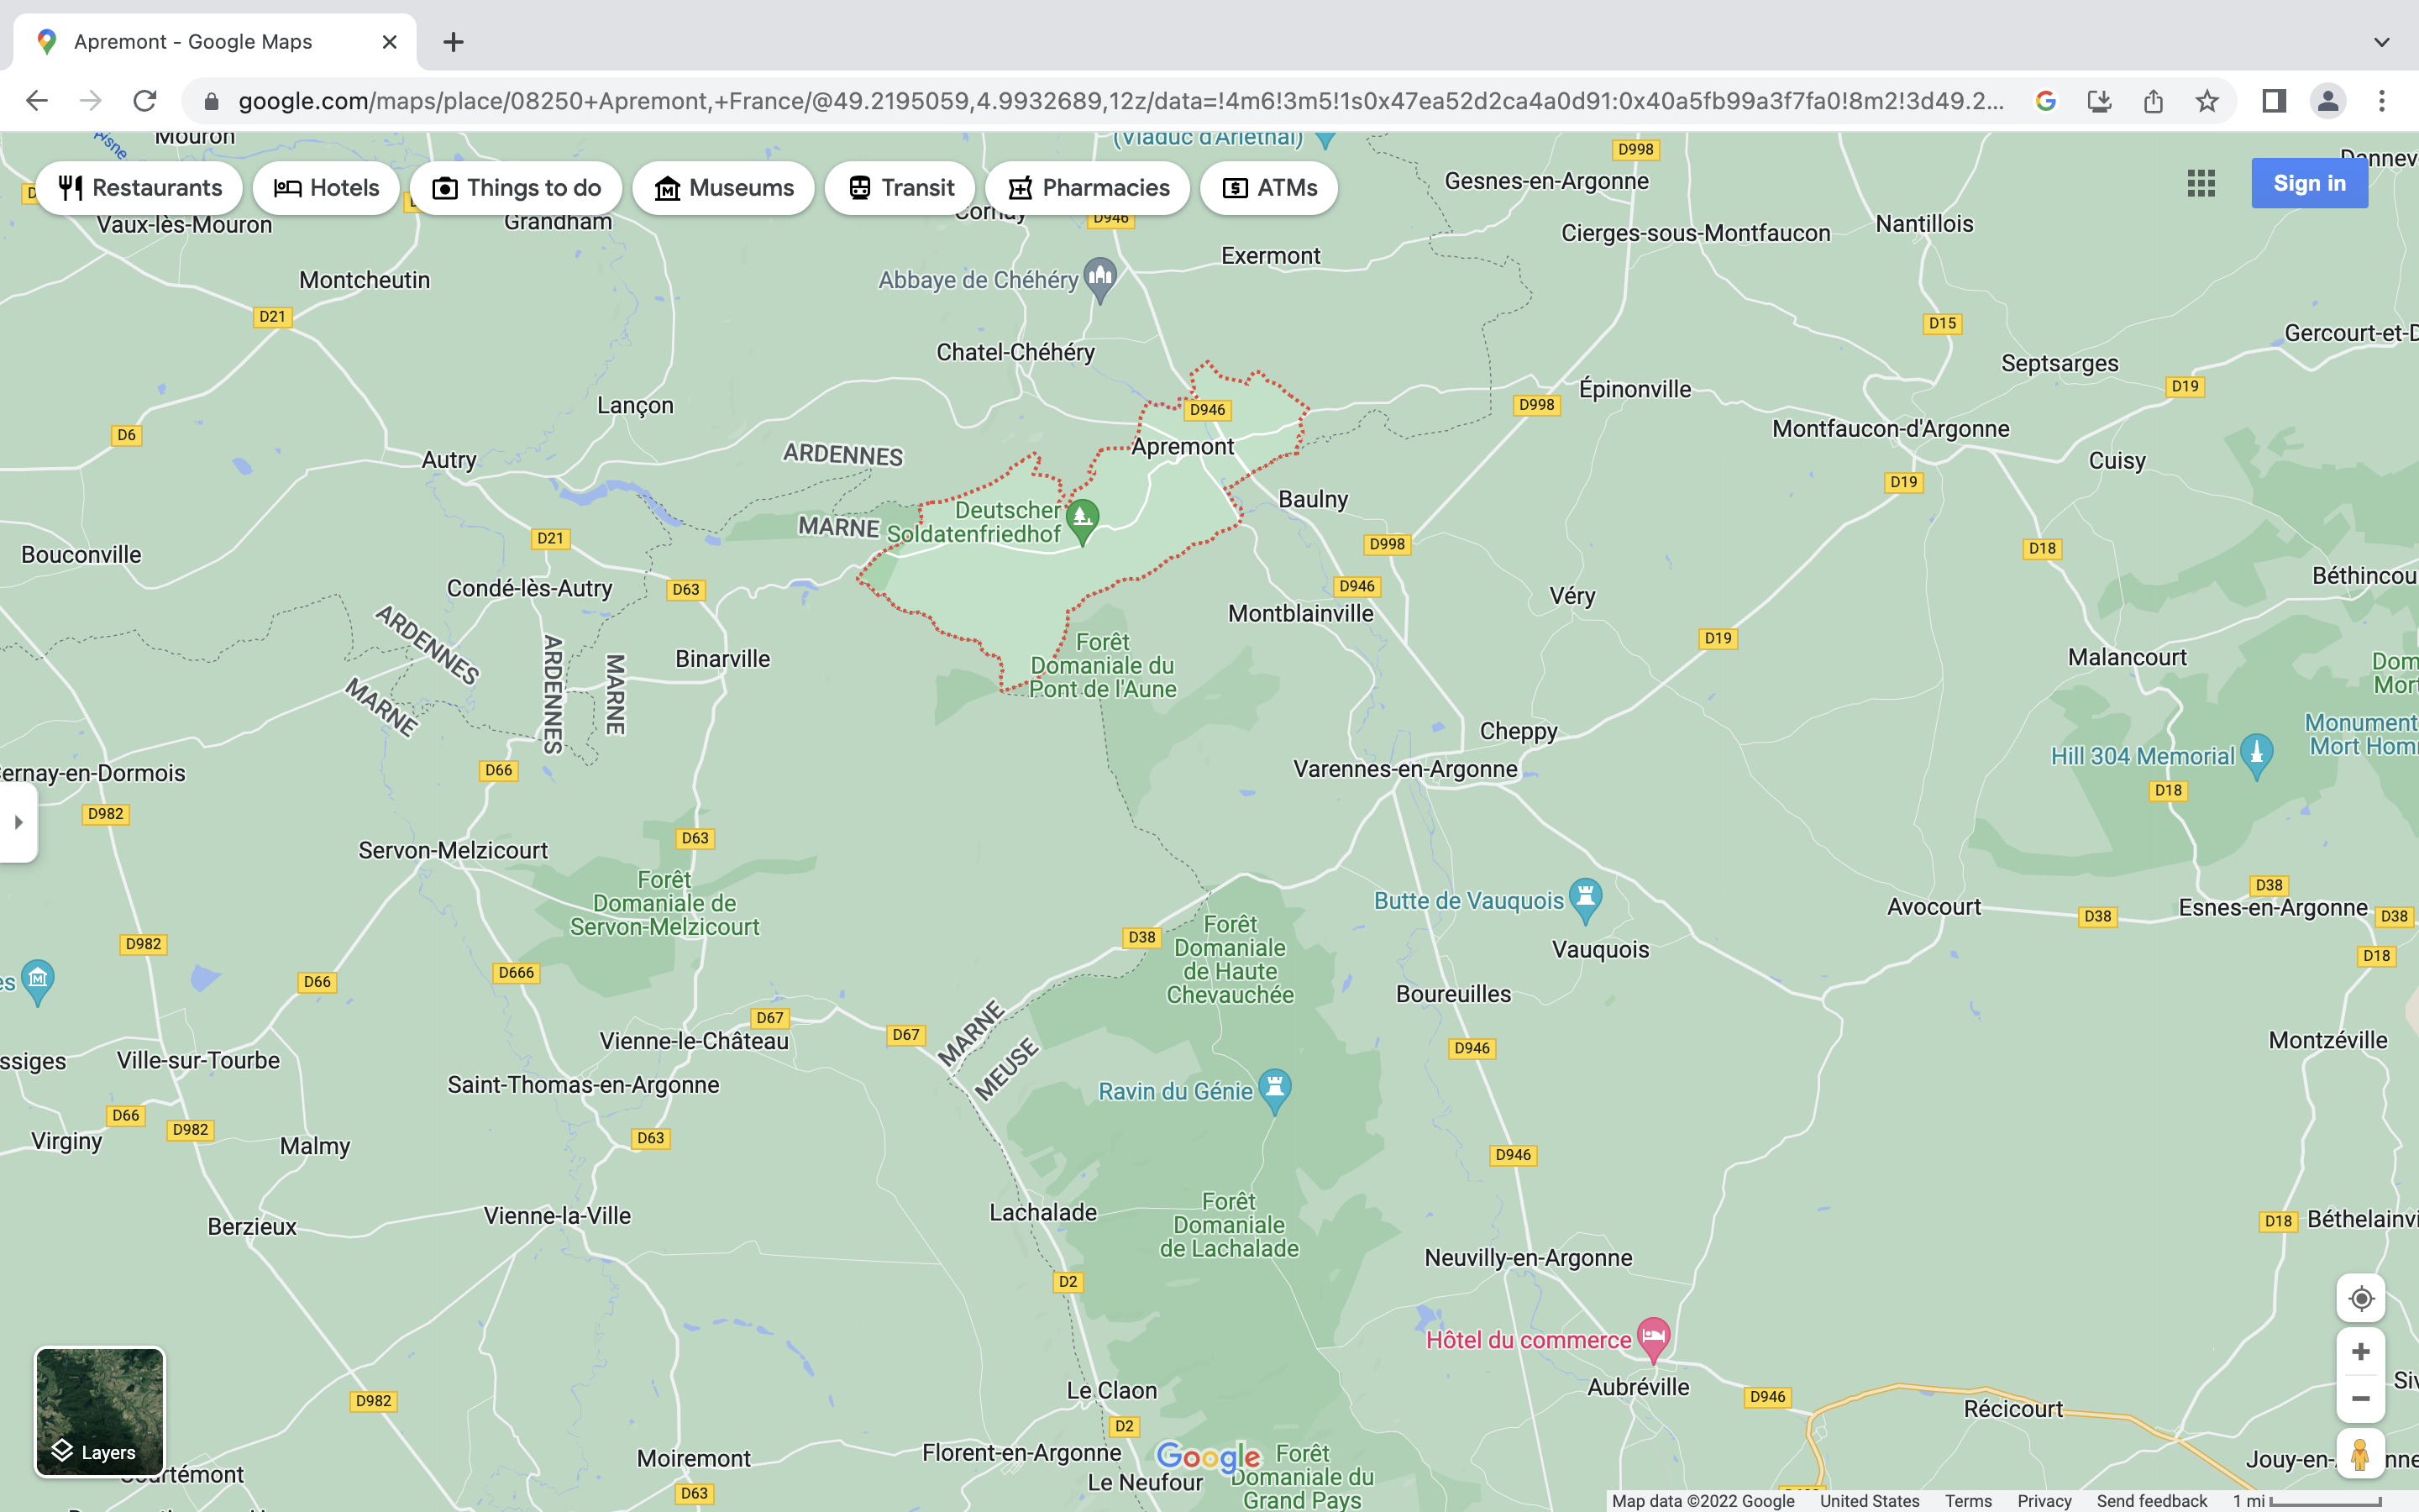Toggle the Layers satellite view thumbnail
This screenshot has height=1512, width=2419.
click(x=100, y=1411)
